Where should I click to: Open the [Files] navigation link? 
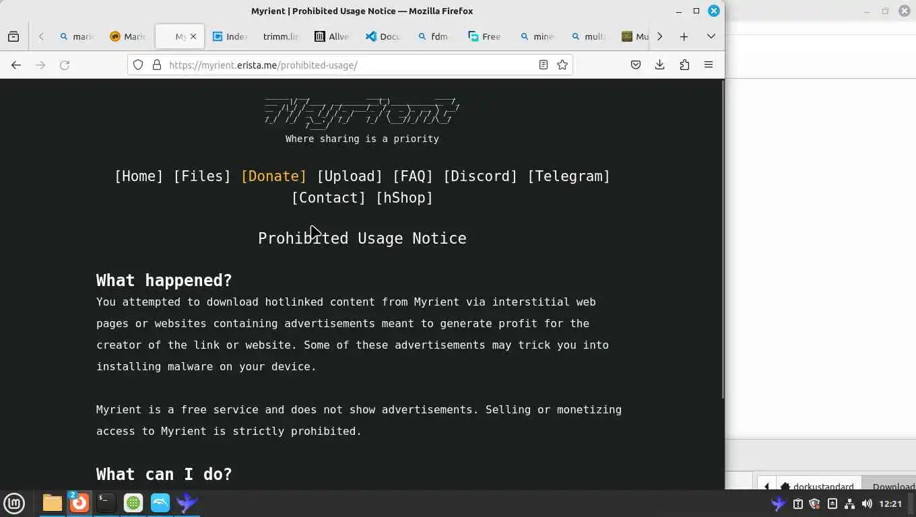point(202,176)
